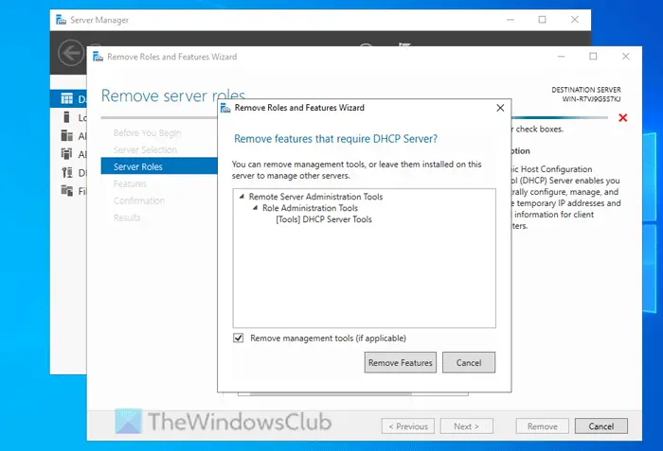Click DESTINATION SERVER name text
663x451 pixels.
pyautogui.click(x=591, y=99)
